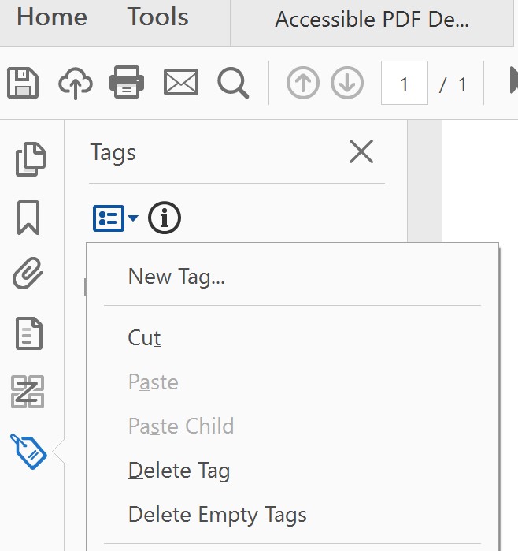
Task: Click the upload to cloud icon
Action: point(76,83)
